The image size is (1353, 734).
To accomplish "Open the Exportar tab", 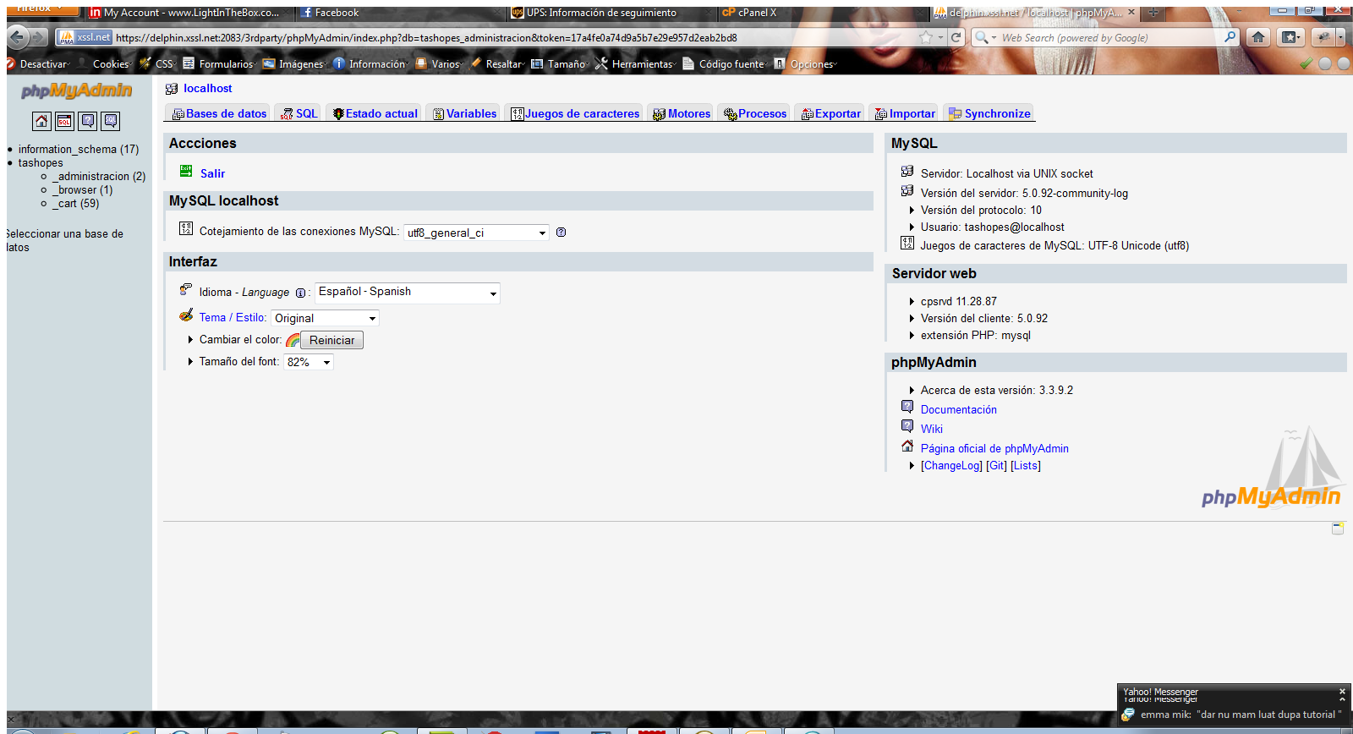I will point(830,113).
